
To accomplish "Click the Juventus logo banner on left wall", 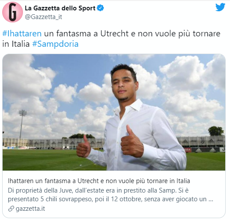I will [x=31, y=143].
